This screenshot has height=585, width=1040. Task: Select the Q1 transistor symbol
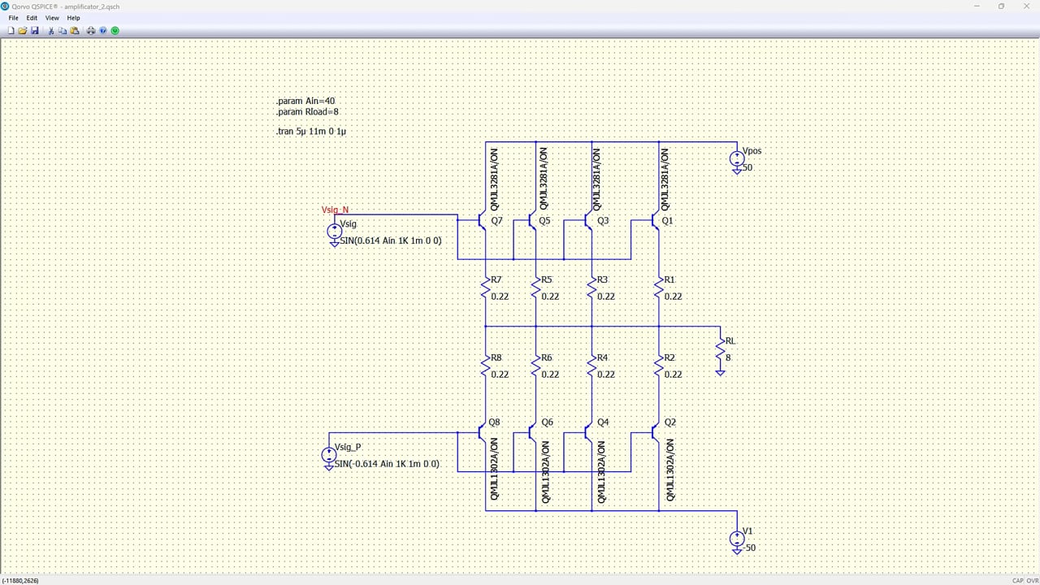coord(655,219)
